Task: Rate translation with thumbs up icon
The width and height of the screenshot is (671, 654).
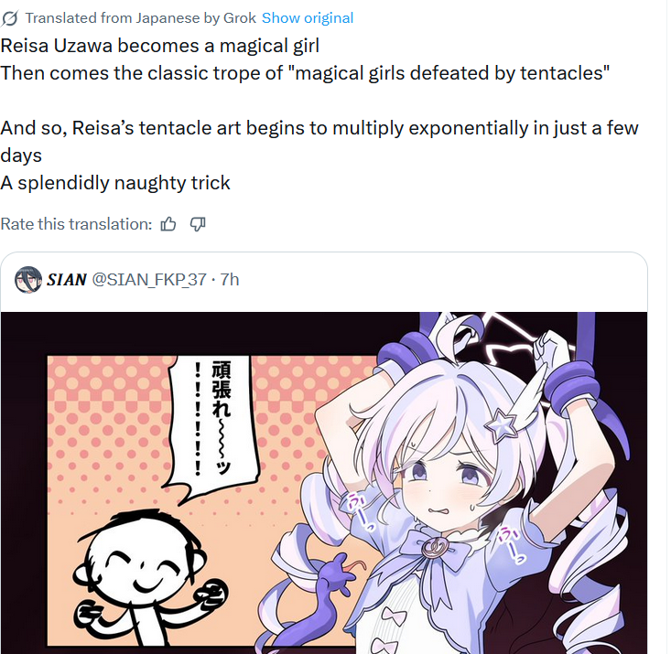Action: [x=168, y=224]
